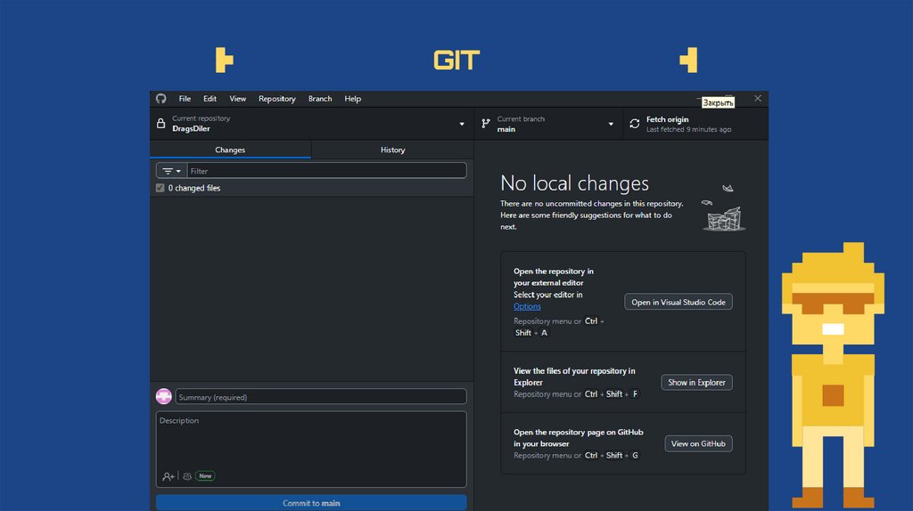The width and height of the screenshot is (913, 511).
Task: Open the Repository menu
Action: 277,99
